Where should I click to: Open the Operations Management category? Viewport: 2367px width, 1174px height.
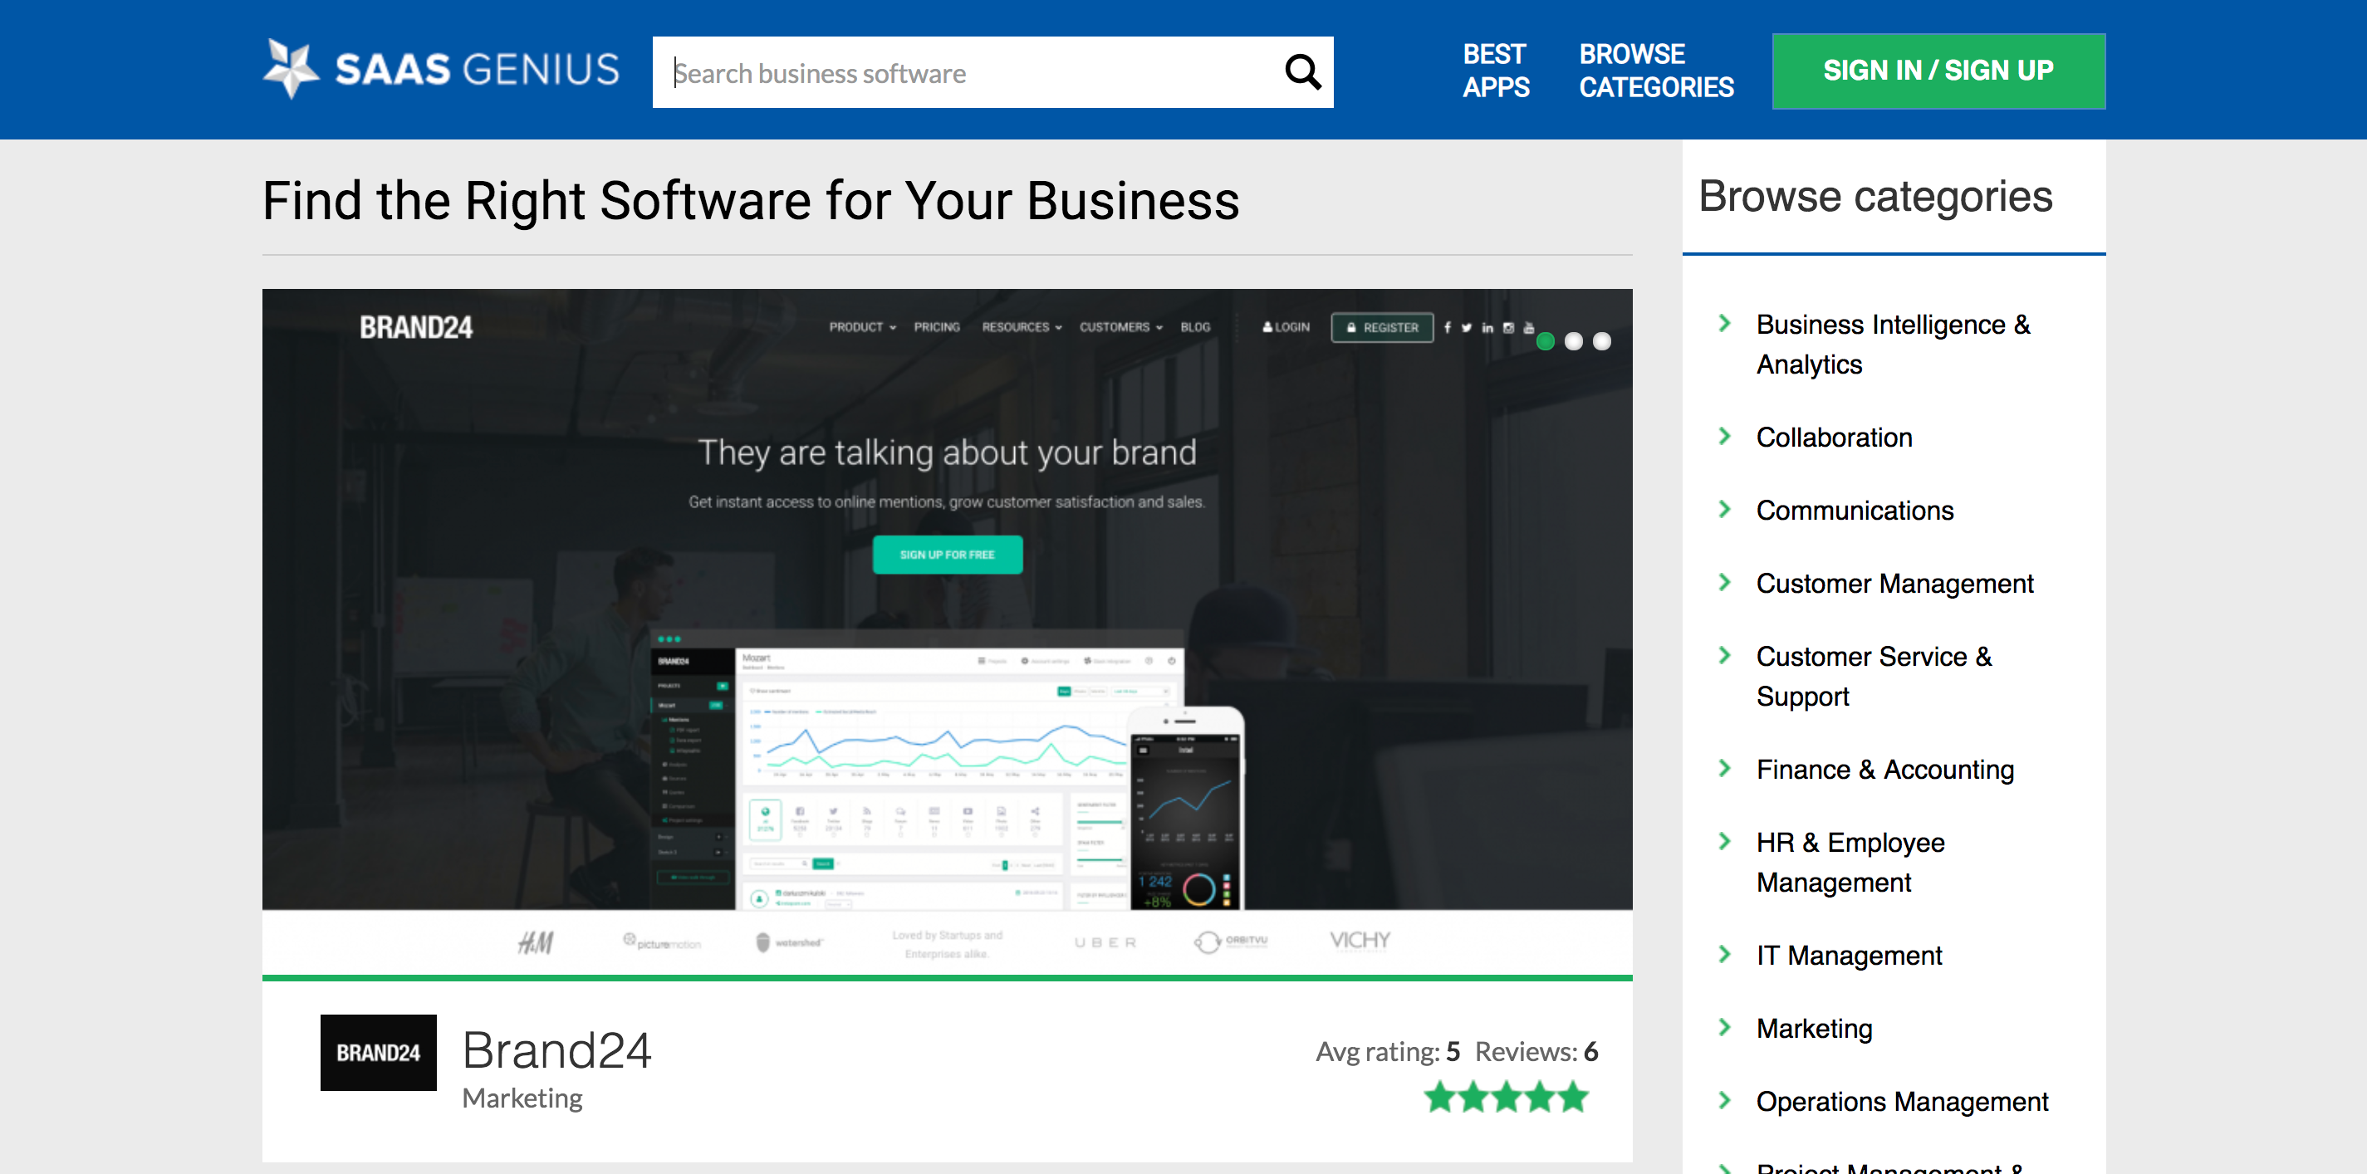coord(1902,1103)
